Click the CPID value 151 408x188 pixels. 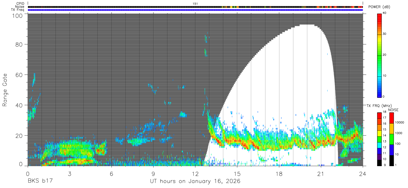click(195, 4)
